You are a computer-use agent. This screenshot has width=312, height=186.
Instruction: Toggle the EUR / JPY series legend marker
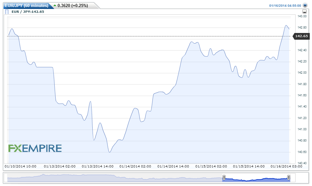(x=7, y=12)
